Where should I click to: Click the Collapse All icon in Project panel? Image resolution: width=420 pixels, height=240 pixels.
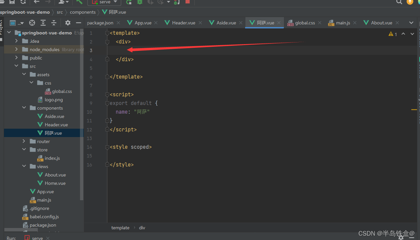coord(54,23)
